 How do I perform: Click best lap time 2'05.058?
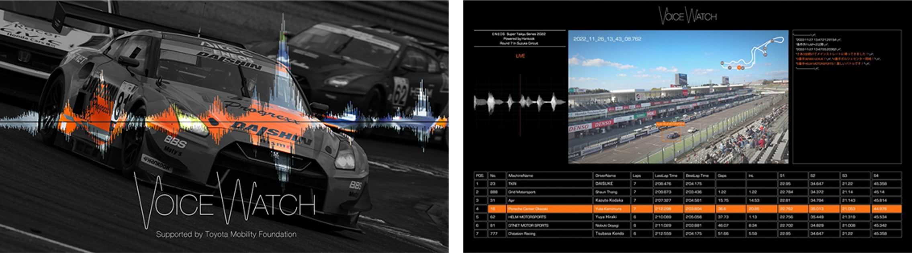click(x=693, y=217)
